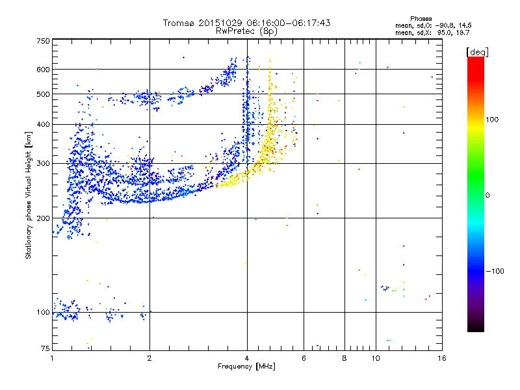520x390 pixels.
Task: Click the 'RwPretec (8p)' subtitle
Action: [246, 31]
